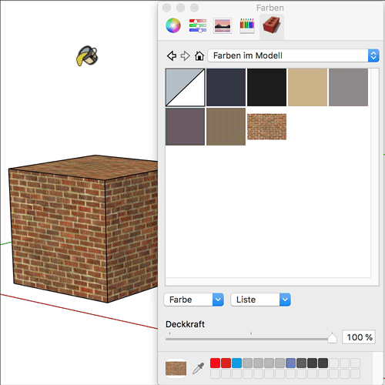
Task: Pick the eyedropper sample tool
Action: [199, 368]
